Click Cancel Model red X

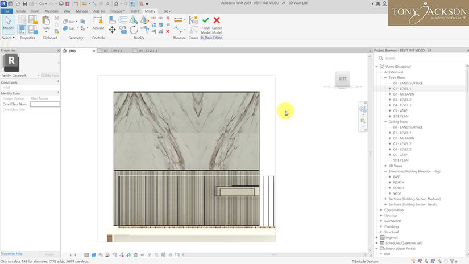(217, 25)
